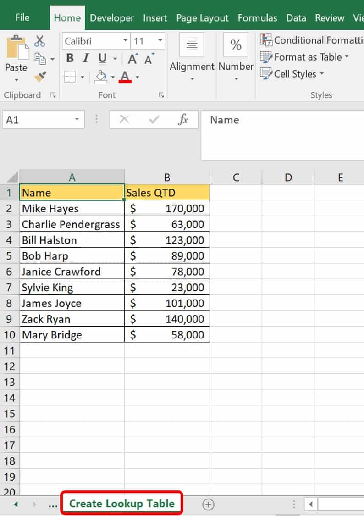
Task: Click the Copy icon
Action: 40,59
